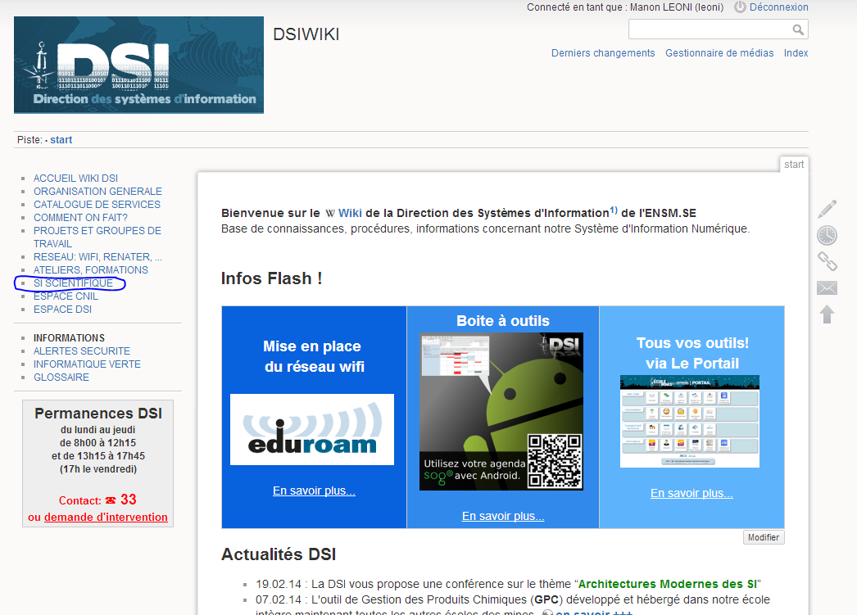
Task: Click the backlinks chain icon
Action: click(827, 261)
